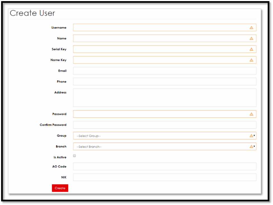Image resolution: width=273 pixels, height=205 pixels.
Task: Click the Name Key label
Action: pyautogui.click(x=59, y=60)
